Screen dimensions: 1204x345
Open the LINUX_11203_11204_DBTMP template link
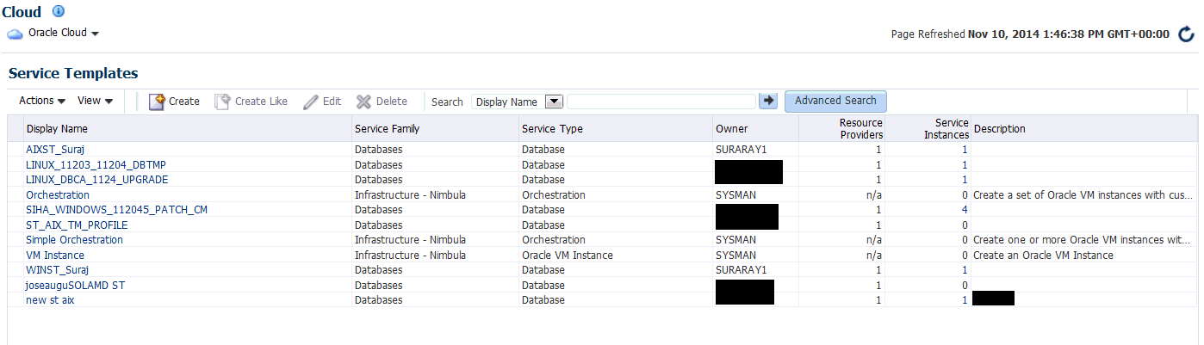point(95,164)
